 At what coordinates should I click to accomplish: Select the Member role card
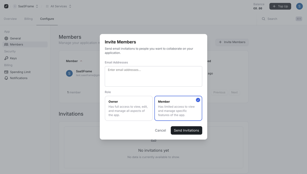pos(178,108)
